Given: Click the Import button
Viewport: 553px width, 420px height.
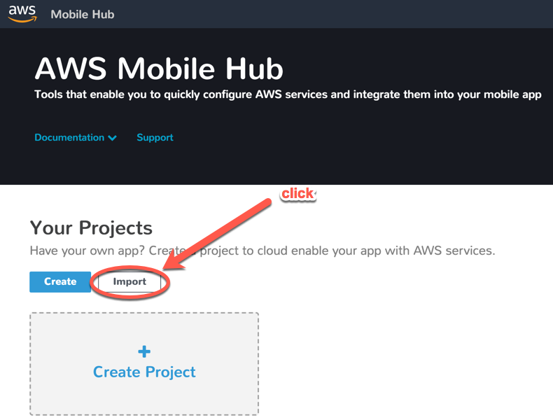Looking at the screenshot, I should (x=129, y=282).
